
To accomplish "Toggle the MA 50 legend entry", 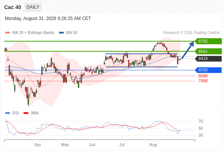I will coord(68,33).
